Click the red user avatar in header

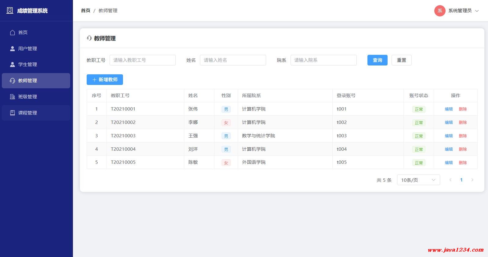tap(439, 11)
